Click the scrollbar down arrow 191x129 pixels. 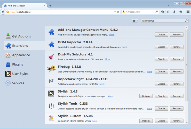[187, 123]
